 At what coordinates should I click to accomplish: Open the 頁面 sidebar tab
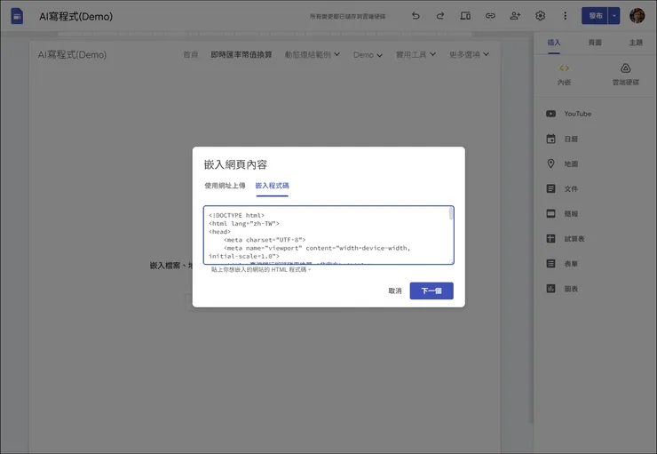tap(595, 43)
